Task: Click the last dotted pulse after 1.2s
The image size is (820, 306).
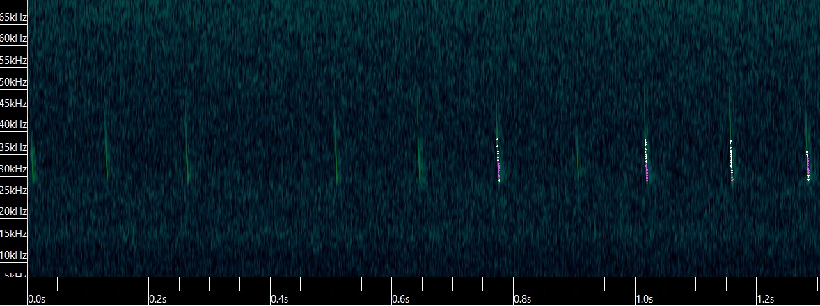Action: pyautogui.click(x=807, y=166)
